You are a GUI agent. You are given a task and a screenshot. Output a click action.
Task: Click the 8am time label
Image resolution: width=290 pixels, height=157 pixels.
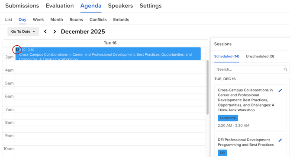coord(9,122)
